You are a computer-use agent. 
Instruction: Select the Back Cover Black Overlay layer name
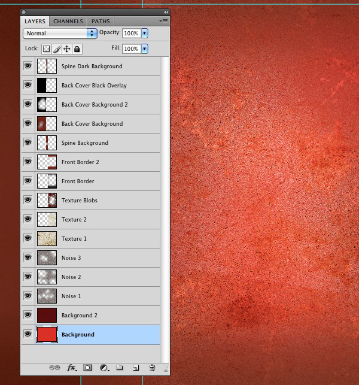click(x=94, y=86)
